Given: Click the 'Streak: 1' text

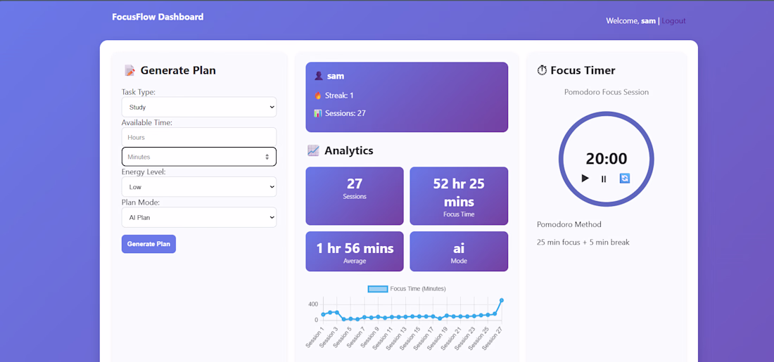Looking at the screenshot, I should click(339, 95).
